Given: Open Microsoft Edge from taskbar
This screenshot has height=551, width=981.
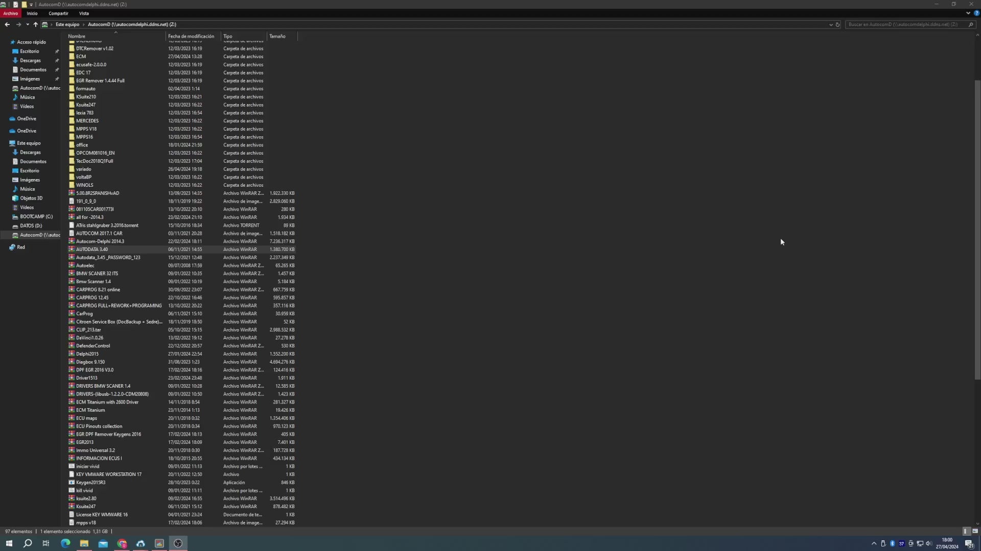Looking at the screenshot, I should click(x=65, y=543).
